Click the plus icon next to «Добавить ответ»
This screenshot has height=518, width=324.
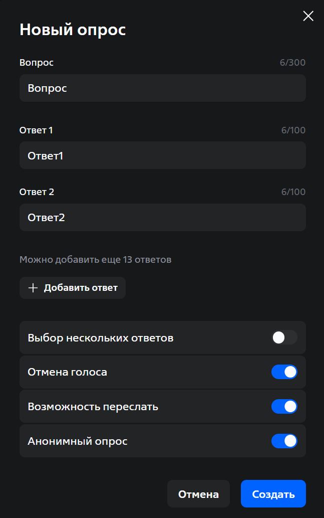pyautogui.click(x=33, y=287)
